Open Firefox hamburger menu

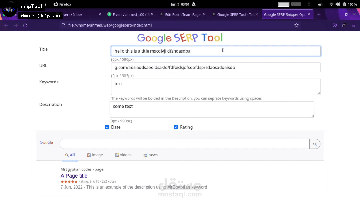(354, 25)
